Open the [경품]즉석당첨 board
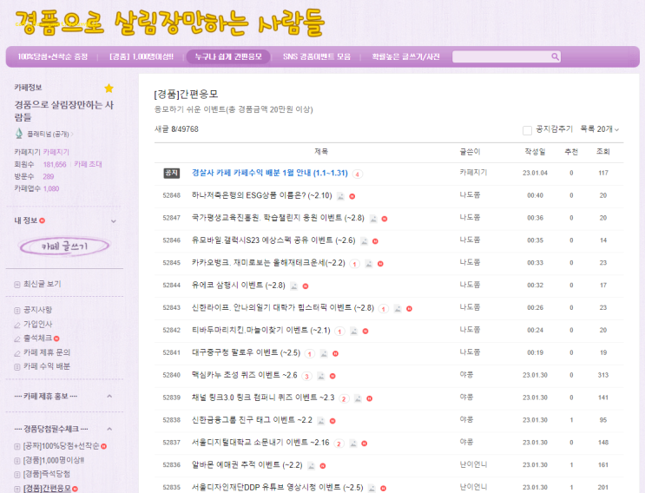The width and height of the screenshot is (645, 493). coord(47,474)
